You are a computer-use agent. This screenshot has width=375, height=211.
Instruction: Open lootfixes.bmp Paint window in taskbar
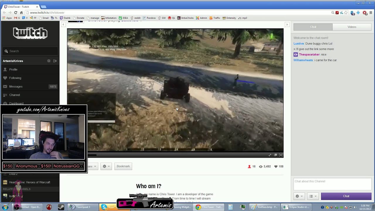pos(265,207)
